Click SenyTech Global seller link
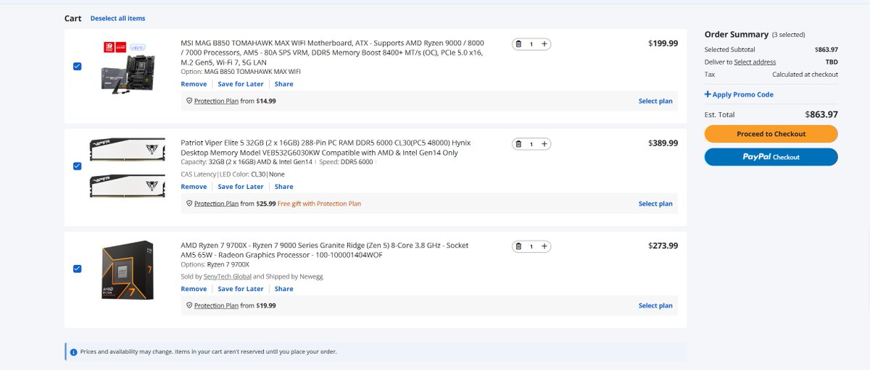 pos(228,277)
